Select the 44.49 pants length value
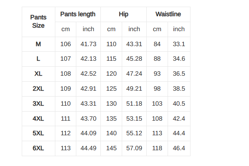Screen dimensions: 249x166 88,148
